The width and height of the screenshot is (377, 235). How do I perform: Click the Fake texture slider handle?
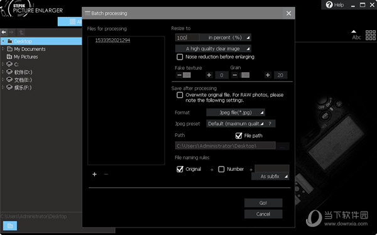tap(187, 75)
